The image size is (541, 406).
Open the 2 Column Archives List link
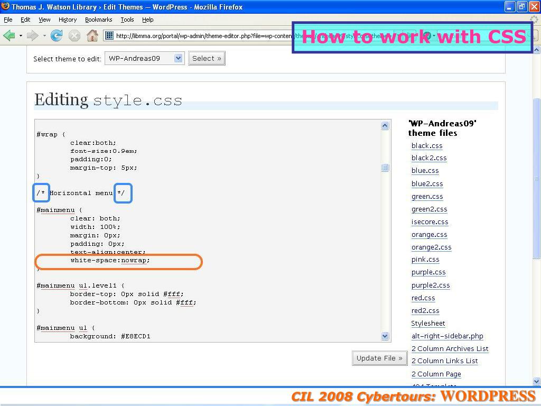point(450,349)
